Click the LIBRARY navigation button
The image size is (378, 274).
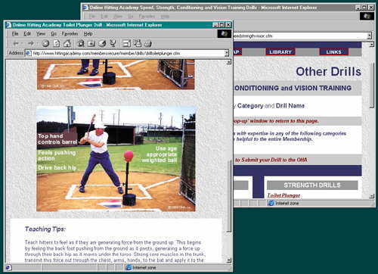pos(280,52)
